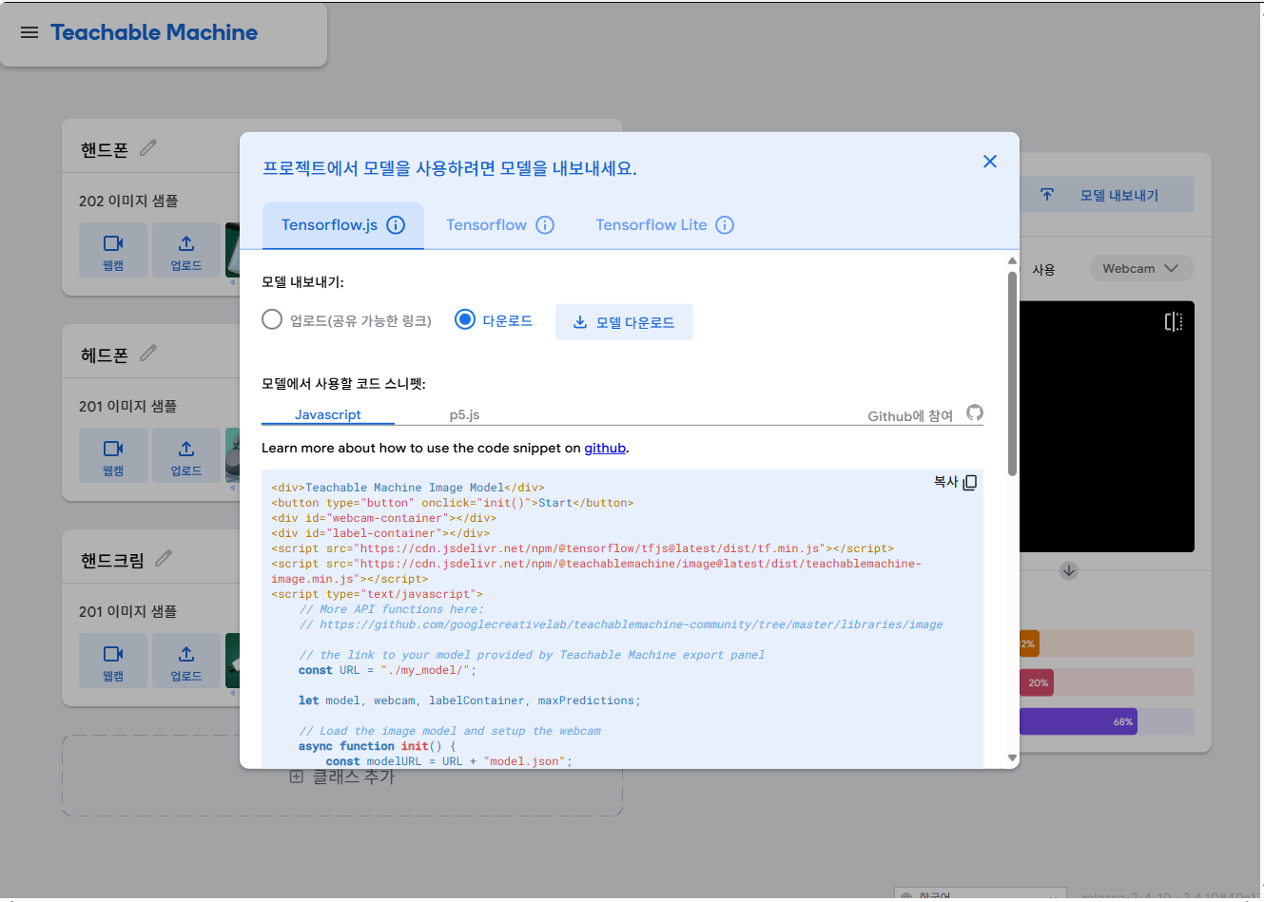Edit the 헤드폰 class name pencil
1264x902 pixels.
pos(148,354)
